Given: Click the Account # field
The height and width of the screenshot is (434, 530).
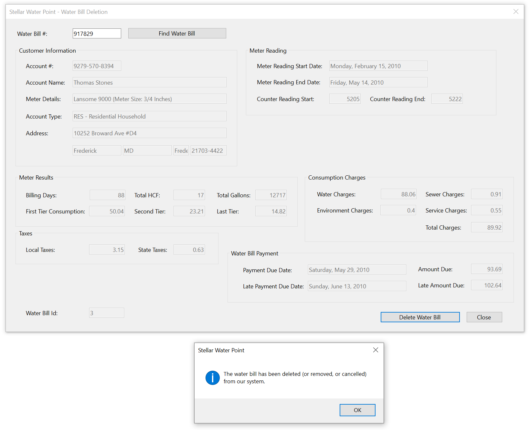Looking at the screenshot, I should coord(97,66).
